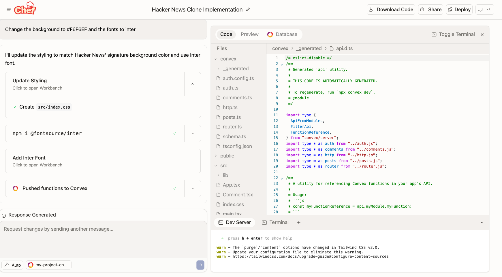Toggle the Auto enhance prompt button
Screen dimensions: 502x277
tap(13, 265)
